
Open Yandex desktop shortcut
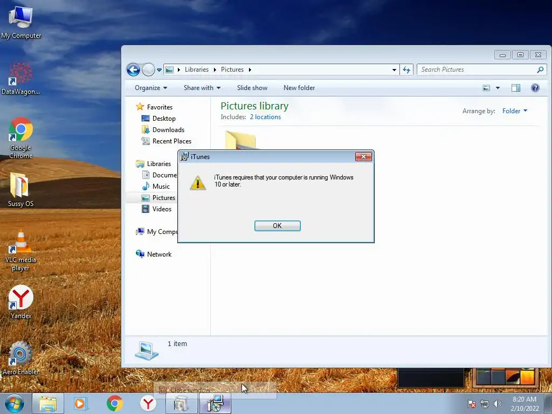tap(21, 302)
